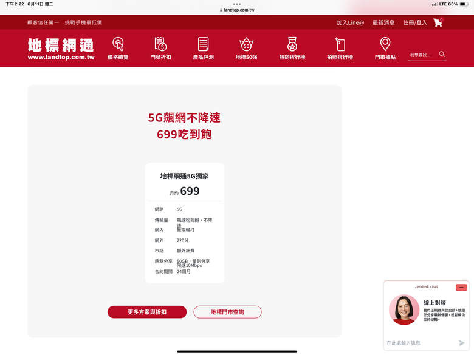Screen dimensions: 474x355
Task: Send the chat message with arrow icon
Action: (x=462, y=343)
